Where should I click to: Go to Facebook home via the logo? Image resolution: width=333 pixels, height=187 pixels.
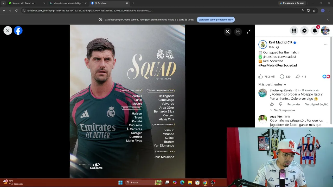click(x=18, y=31)
